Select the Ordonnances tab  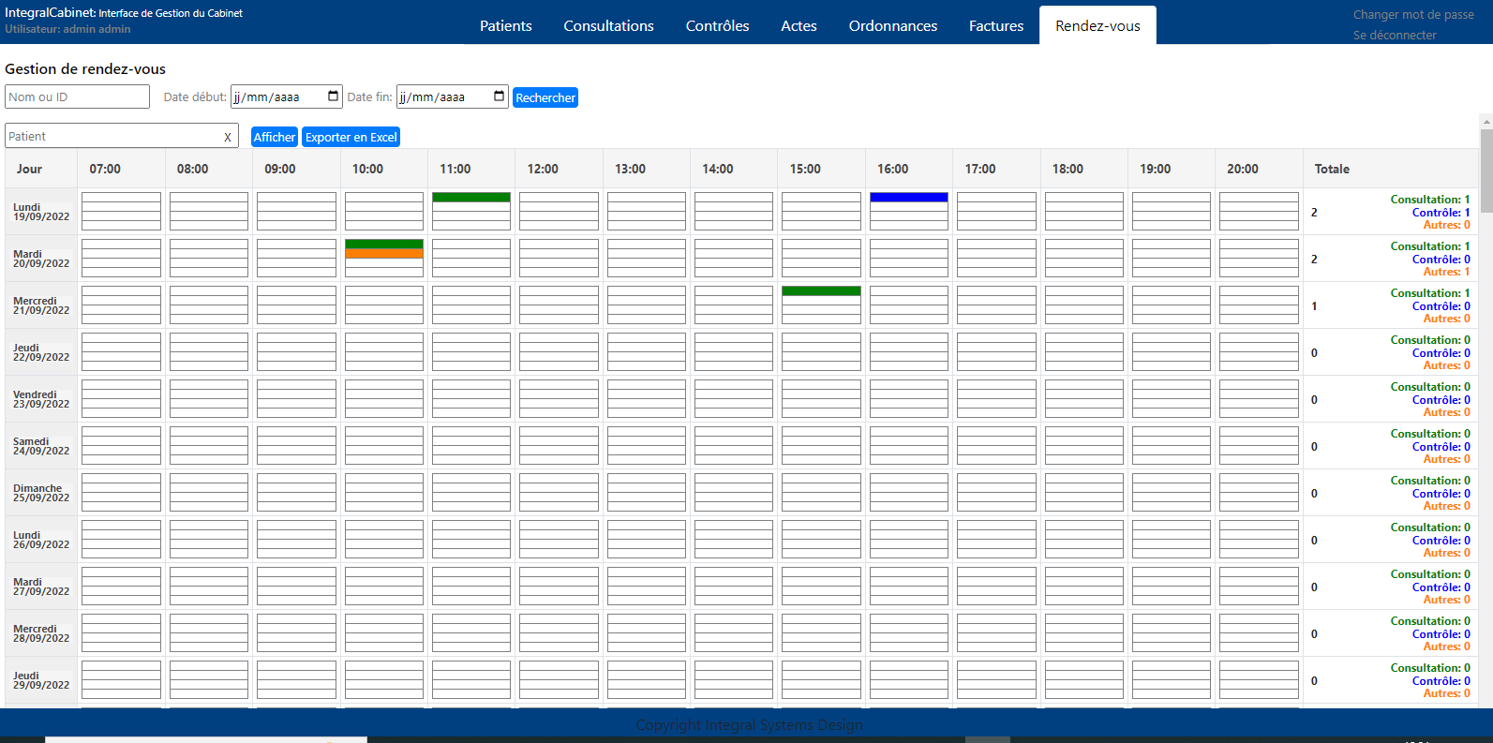click(893, 25)
